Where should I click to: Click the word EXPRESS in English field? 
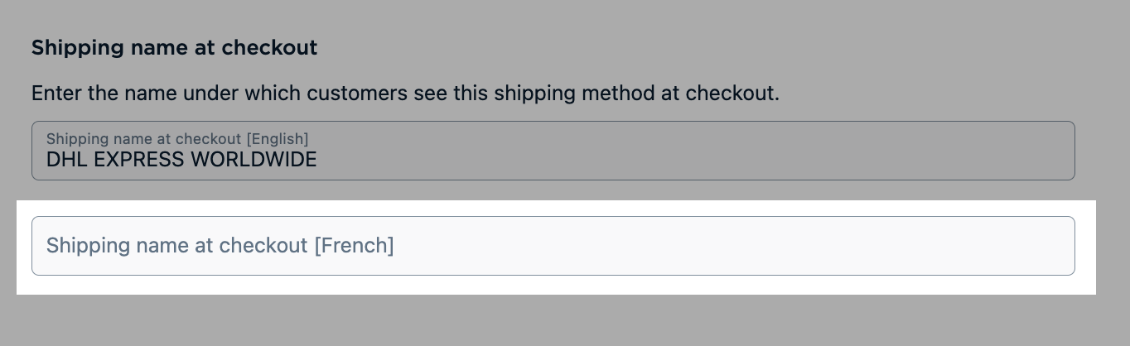[139, 160]
